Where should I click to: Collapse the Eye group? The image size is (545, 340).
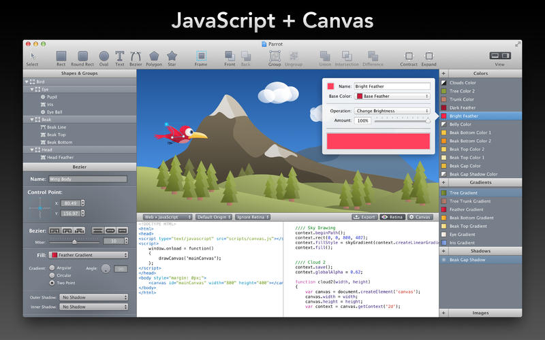(32, 90)
